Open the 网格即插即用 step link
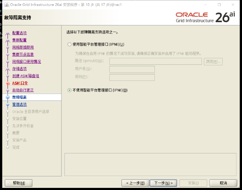 click(23, 47)
